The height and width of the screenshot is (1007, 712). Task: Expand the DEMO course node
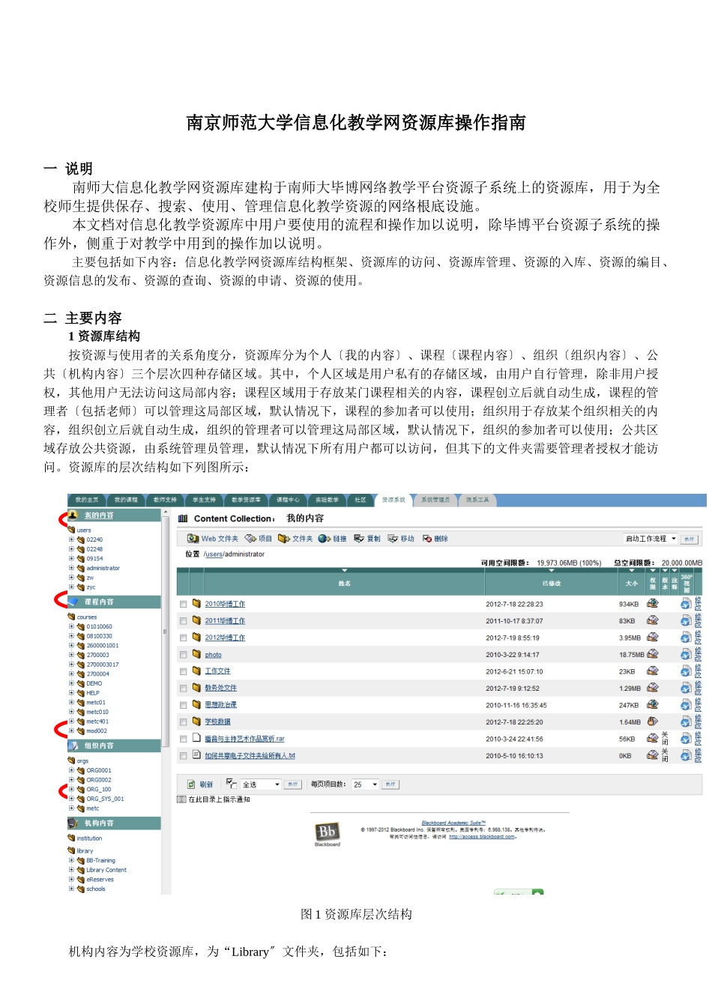tap(72, 683)
